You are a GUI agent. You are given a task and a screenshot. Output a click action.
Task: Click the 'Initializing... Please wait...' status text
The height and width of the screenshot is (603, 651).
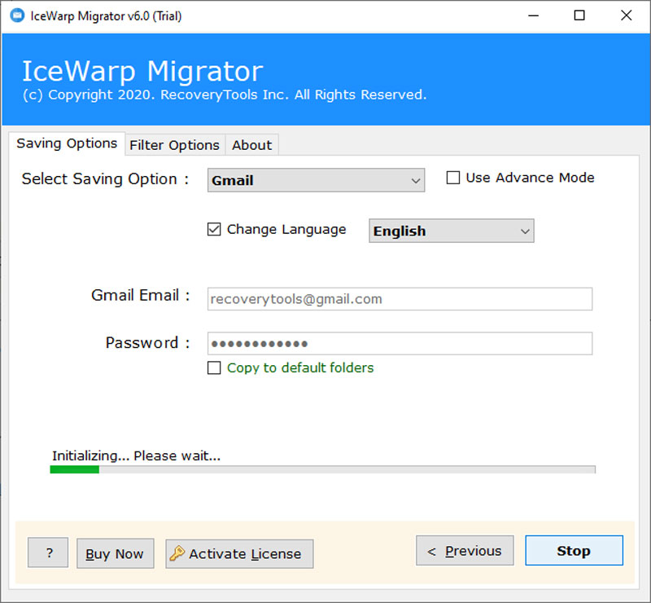tap(136, 456)
